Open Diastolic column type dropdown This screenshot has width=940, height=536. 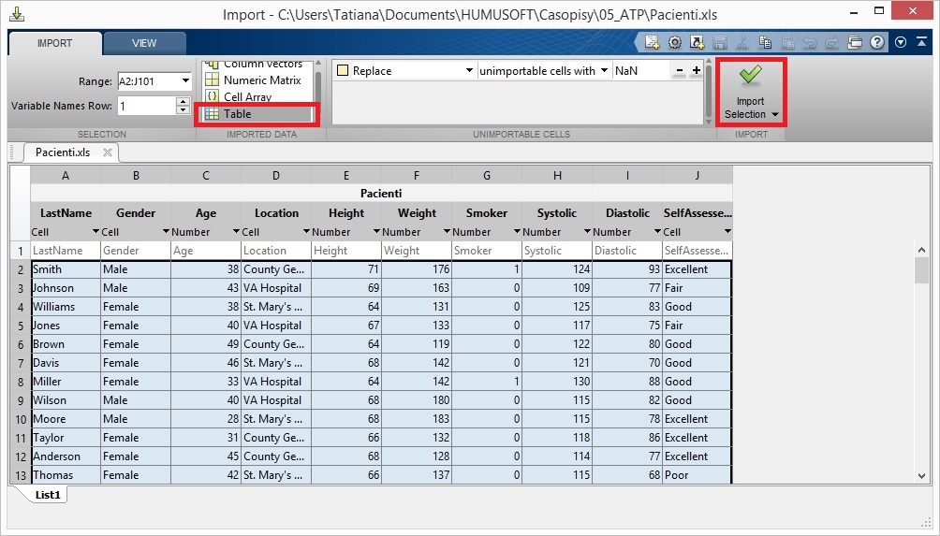click(x=657, y=232)
